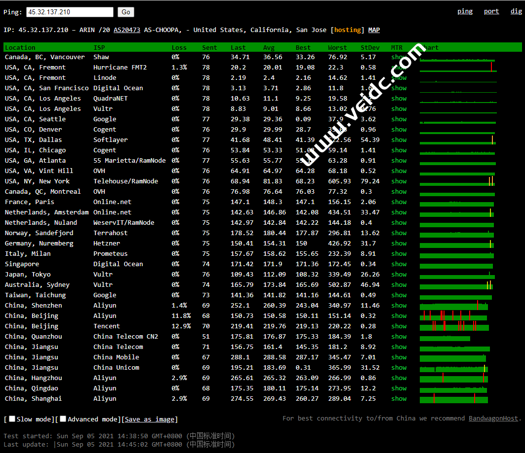Show MTR for Fremont Linode row
This screenshot has height=453, width=525.
[399, 78]
